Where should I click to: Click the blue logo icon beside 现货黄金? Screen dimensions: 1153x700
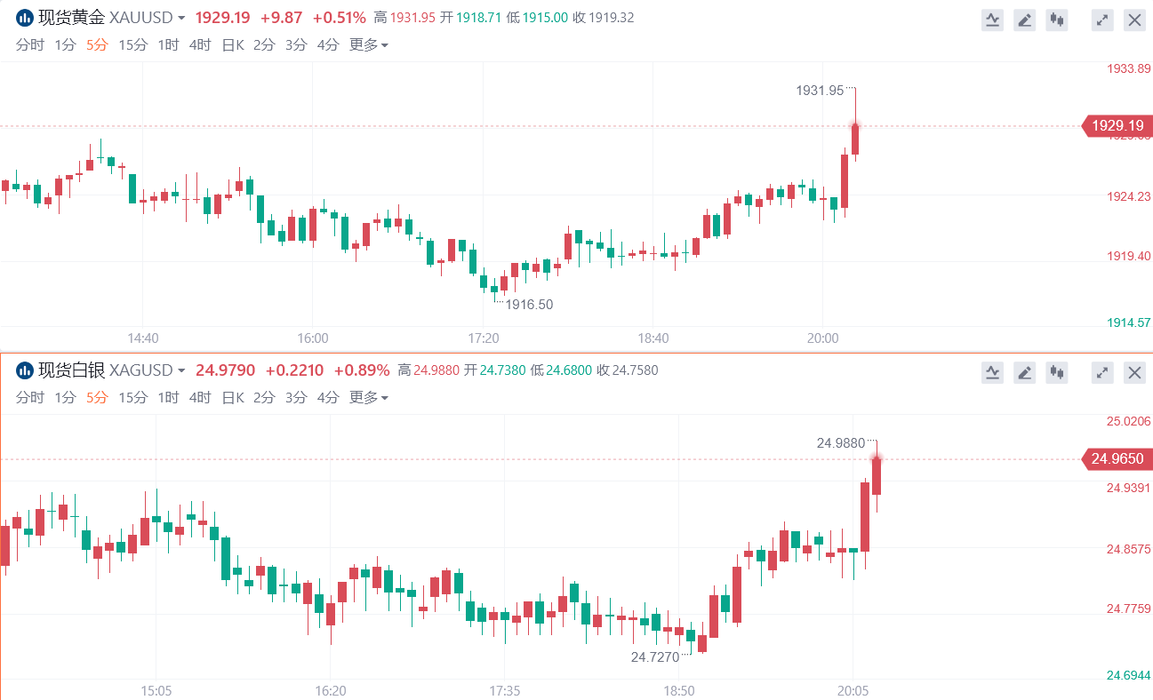tap(25, 18)
